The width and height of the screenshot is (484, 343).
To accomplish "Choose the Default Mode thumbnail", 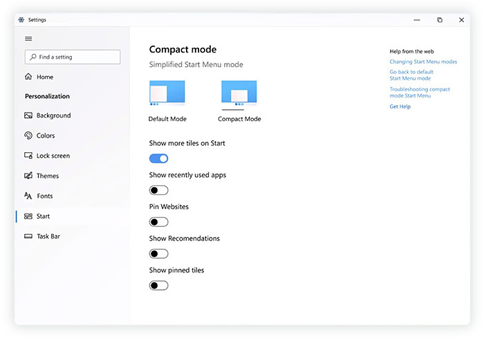I will click(x=167, y=94).
